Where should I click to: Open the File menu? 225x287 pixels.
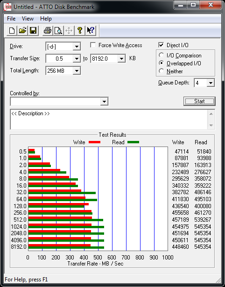coord(11,19)
